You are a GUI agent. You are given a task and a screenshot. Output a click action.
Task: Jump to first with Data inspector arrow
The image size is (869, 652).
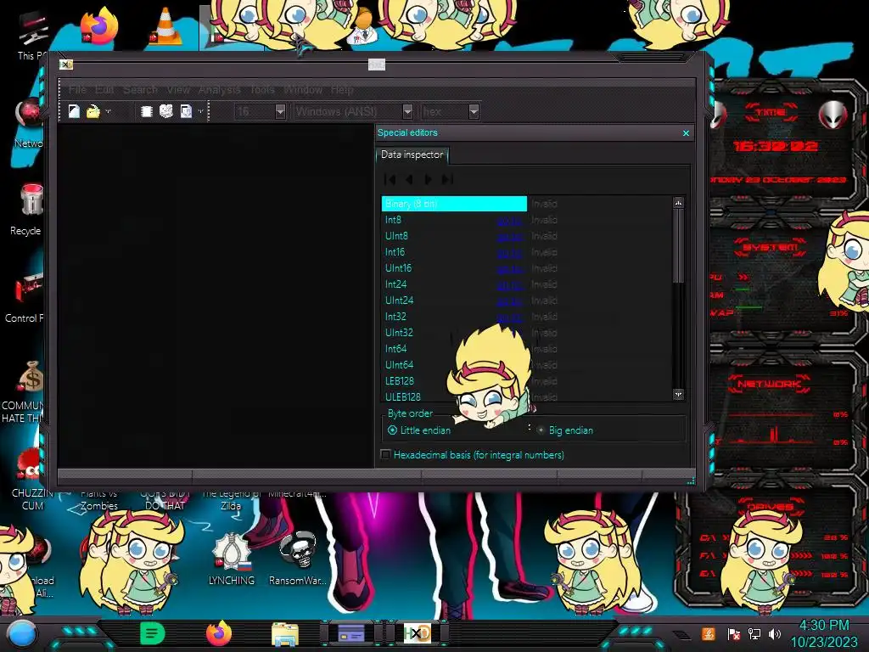pyautogui.click(x=390, y=179)
